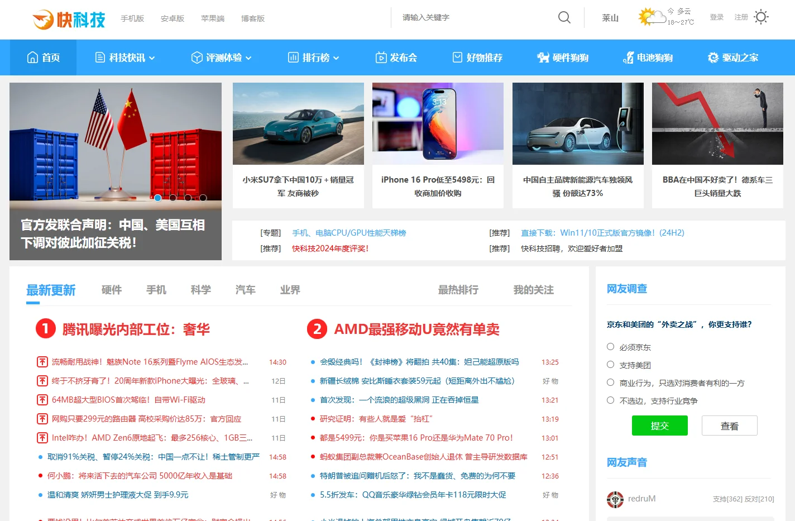Switch to the 最新更新 tab
Screen dimensions: 795x521
coord(51,290)
